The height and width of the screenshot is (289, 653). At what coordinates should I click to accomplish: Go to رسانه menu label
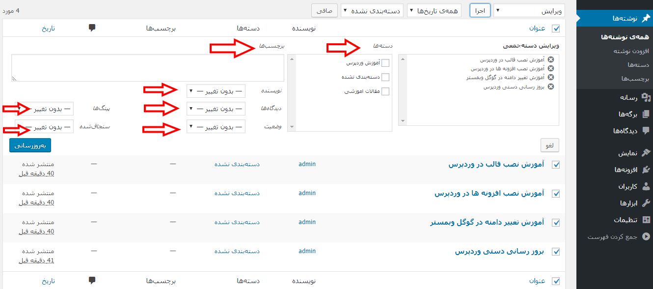point(628,98)
